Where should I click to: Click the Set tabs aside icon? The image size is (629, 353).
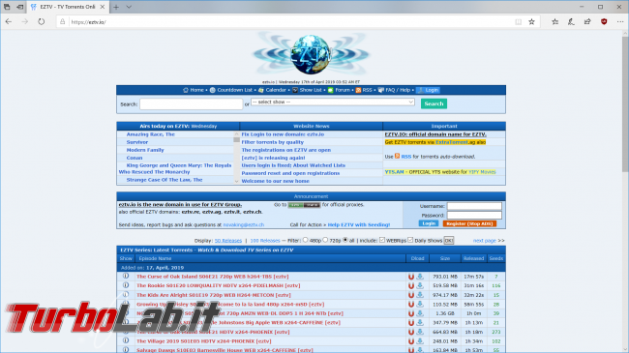(19, 7)
